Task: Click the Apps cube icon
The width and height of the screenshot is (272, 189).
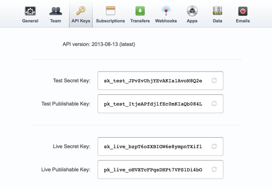Action: pos(192,11)
